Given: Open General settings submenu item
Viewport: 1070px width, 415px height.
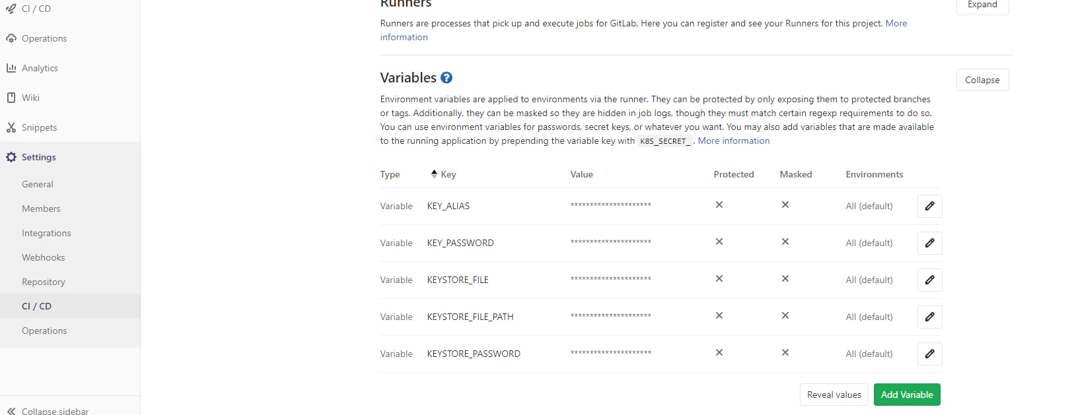Looking at the screenshot, I should [x=38, y=184].
